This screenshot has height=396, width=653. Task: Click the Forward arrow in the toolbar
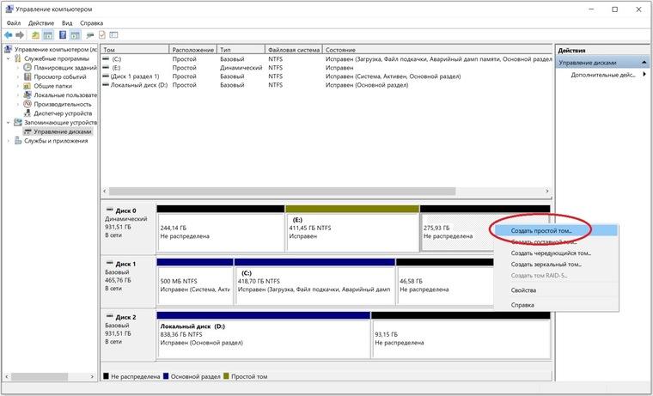coord(20,35)
